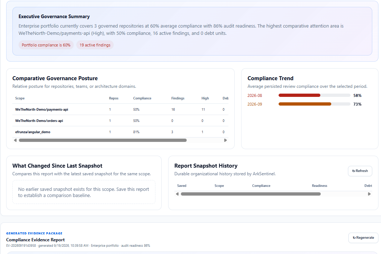The height and width of the screenshot is (254, 381).
Task: Select the WeTheNorth-Demo/payments-api row name
Action: [x=41, y=110]
